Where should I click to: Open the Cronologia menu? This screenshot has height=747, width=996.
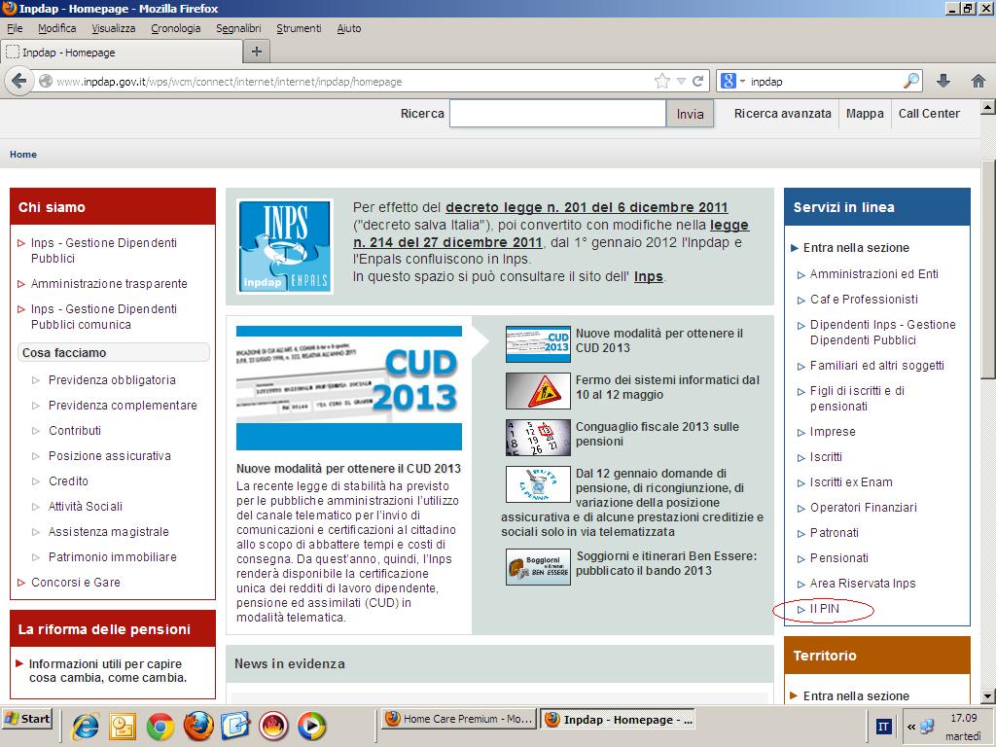176,28
